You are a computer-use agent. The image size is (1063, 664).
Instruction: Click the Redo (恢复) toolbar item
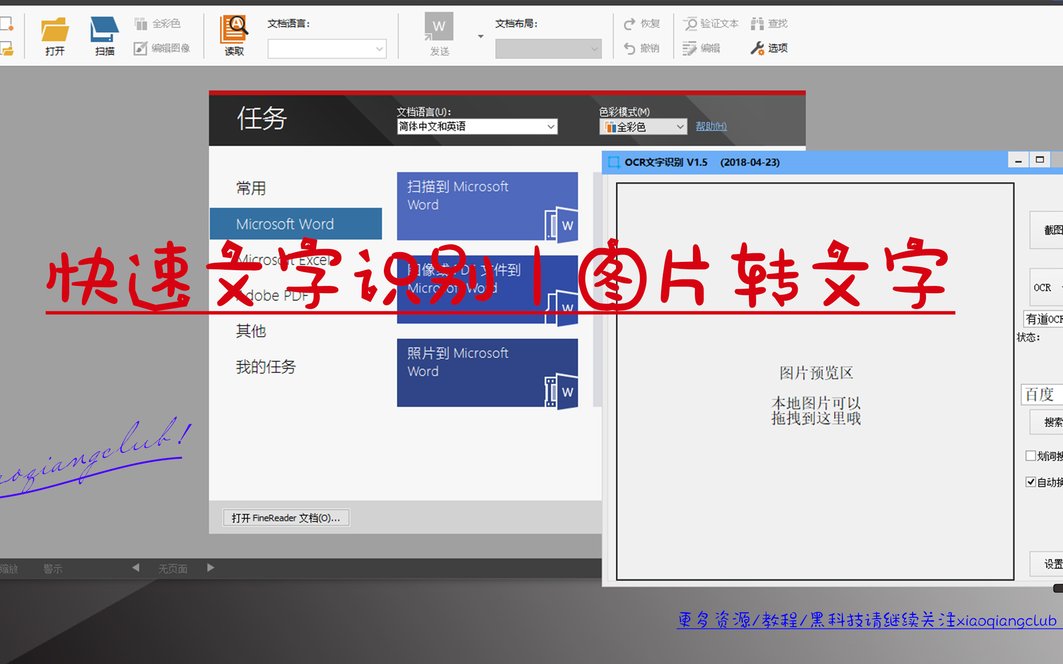coord(642,24)
